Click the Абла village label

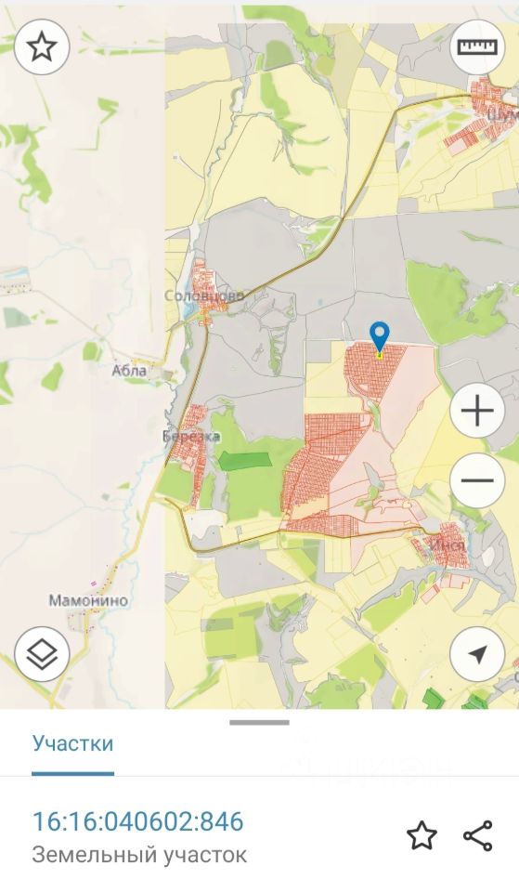(129, 371)
